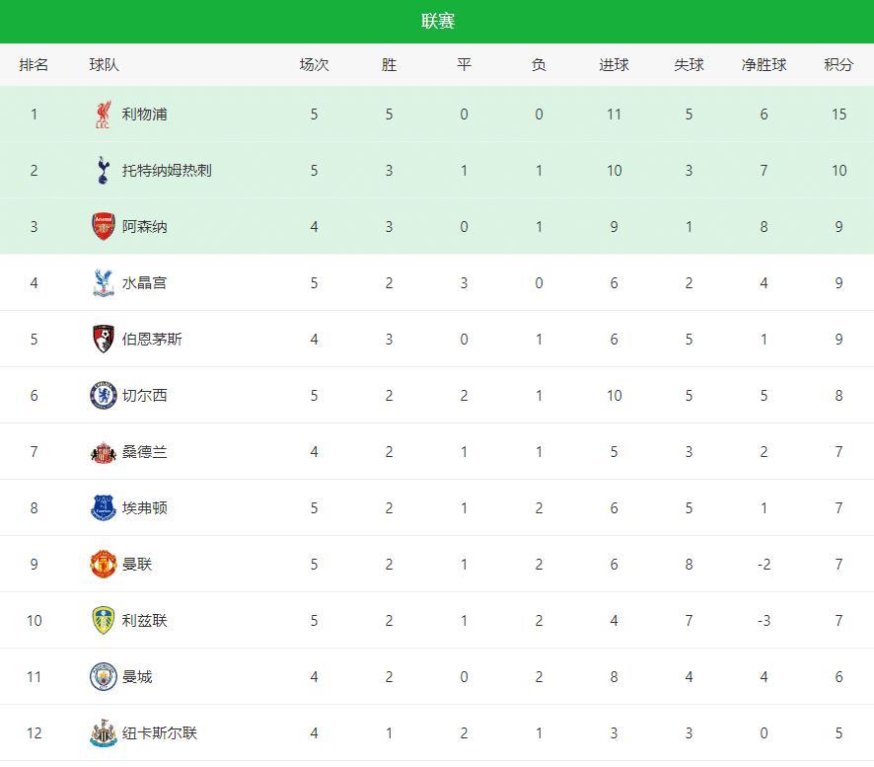Click the Chelsea club crest
The image size is (874, 767).
pyautogui.click(x=103, y=396)
